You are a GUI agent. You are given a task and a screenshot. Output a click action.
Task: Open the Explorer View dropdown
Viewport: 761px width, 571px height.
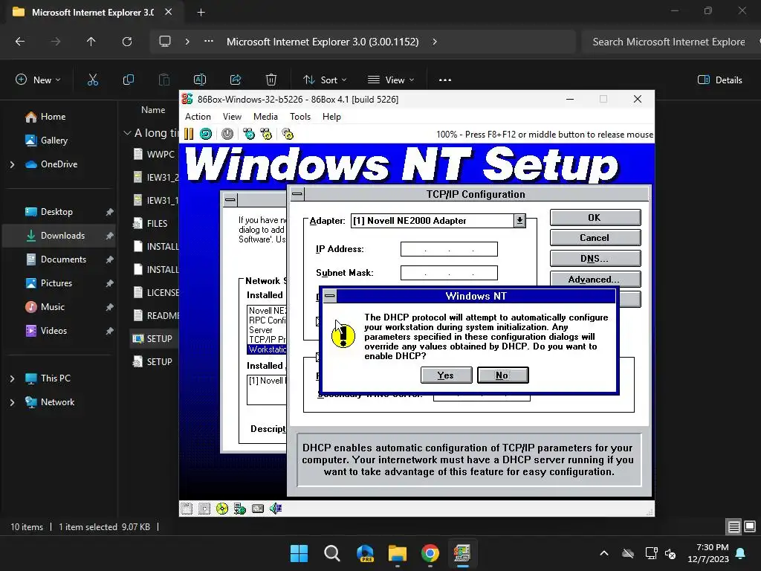(391, 80)
